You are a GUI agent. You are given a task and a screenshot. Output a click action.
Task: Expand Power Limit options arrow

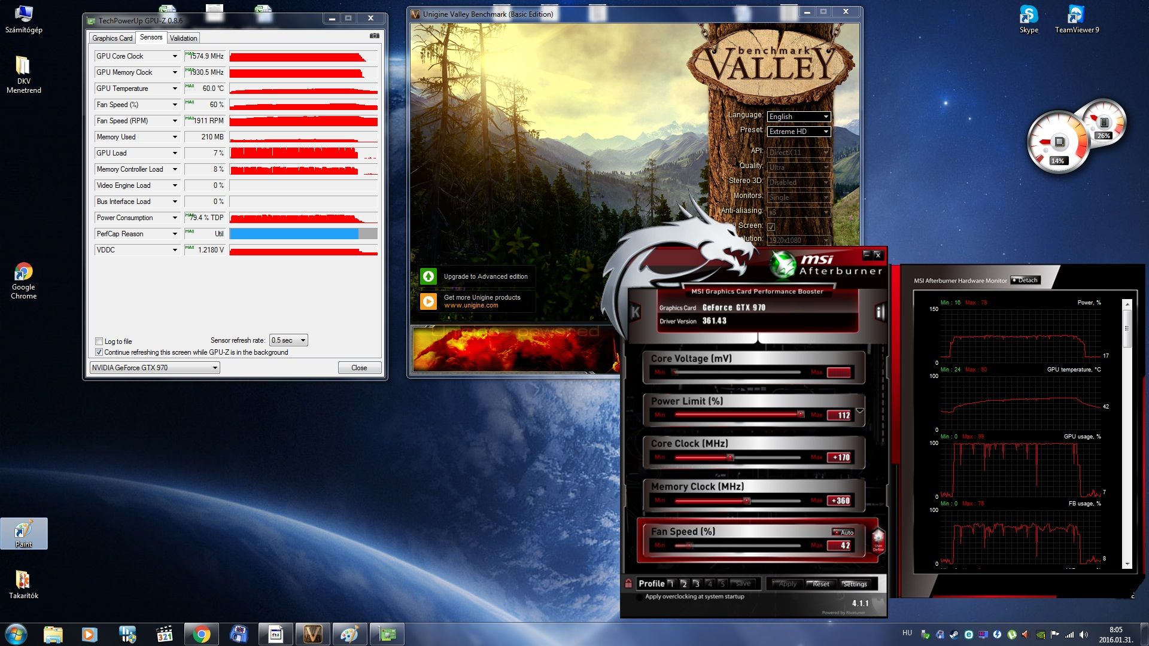click(x=860, y=411)
